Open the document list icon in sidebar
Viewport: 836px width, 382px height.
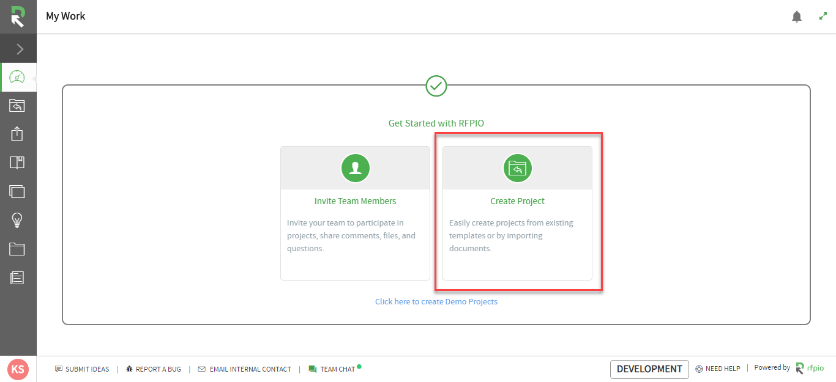(x=17, y=277)
